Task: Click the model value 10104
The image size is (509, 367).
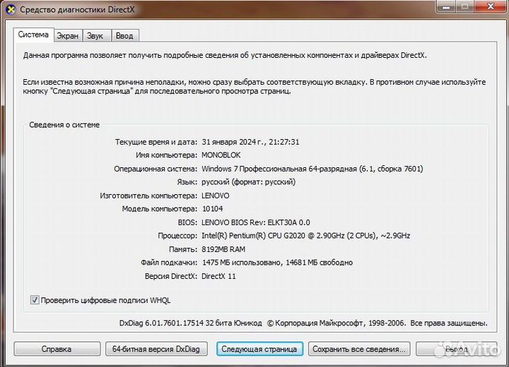Action: pos(213,209)
